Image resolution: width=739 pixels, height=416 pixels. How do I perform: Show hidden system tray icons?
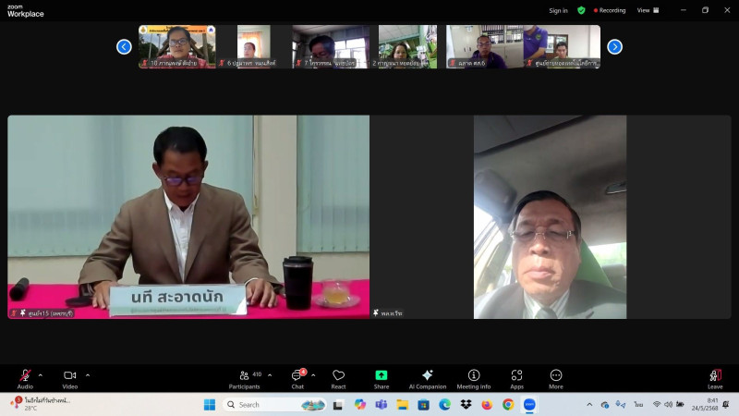coord(589,405)
